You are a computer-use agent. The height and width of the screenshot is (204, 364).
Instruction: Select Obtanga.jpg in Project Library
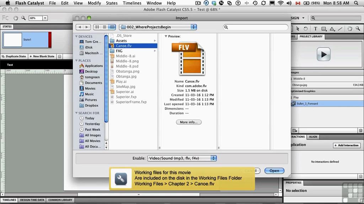[x=327, y=85]
